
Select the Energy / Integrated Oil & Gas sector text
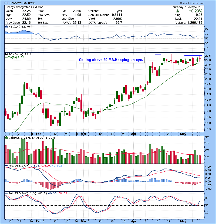click(x=25, y=7)
